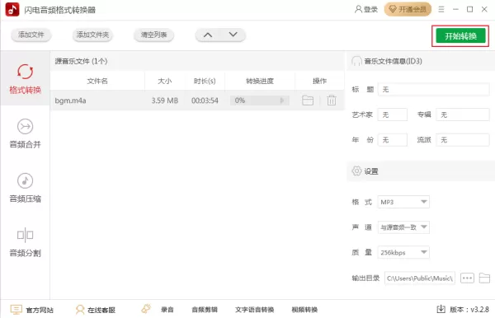Click the 00:03:54 duration cell
The image size is (495, 318).
click(205, 101)
